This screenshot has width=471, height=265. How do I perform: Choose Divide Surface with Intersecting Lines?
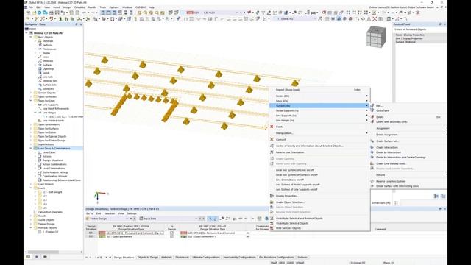397,186
